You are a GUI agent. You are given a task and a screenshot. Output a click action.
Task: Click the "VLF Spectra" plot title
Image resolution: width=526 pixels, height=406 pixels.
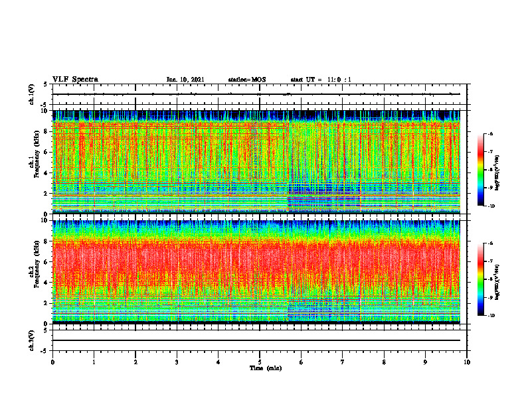75,80
